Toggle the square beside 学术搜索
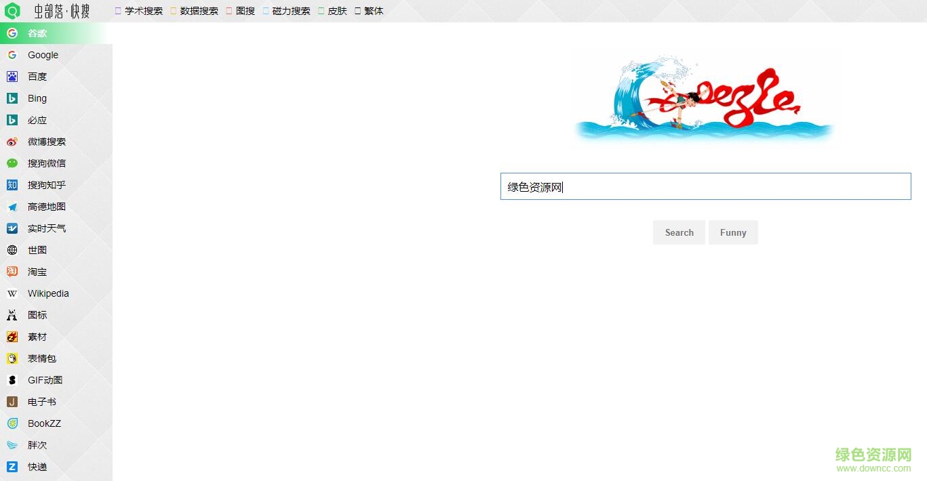 [x=117, y=11]
